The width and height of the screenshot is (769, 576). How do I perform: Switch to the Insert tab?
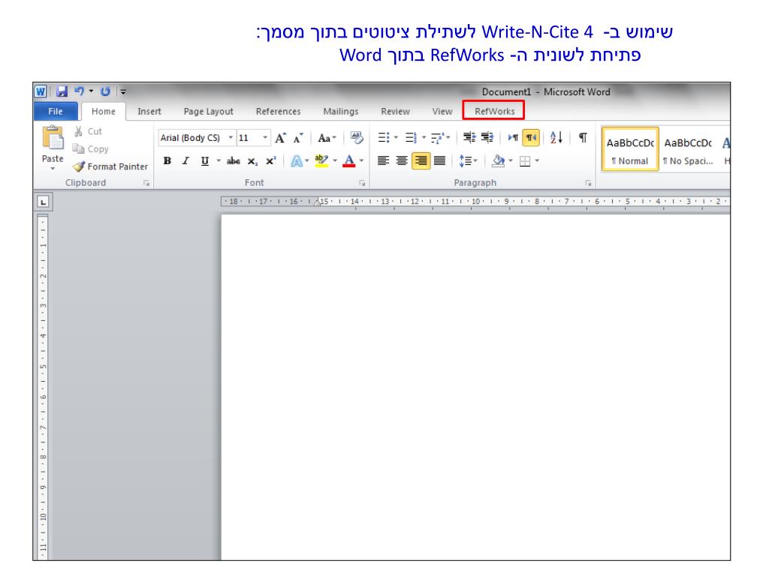pyautogui.click(x=149, y=112)
